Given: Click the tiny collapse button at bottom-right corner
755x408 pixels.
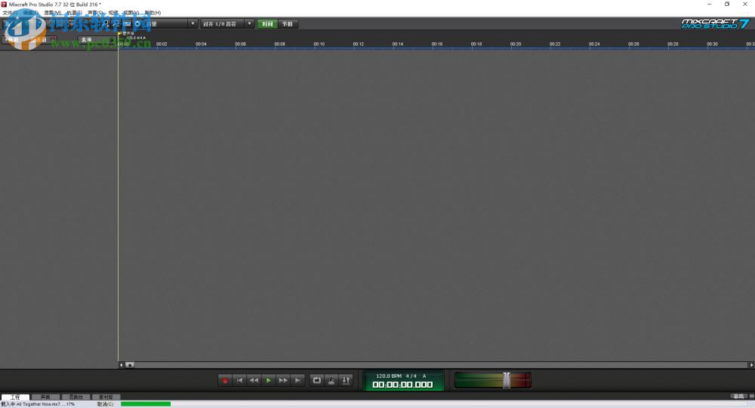Looking at the screenshot, I should tap(752, 396).
